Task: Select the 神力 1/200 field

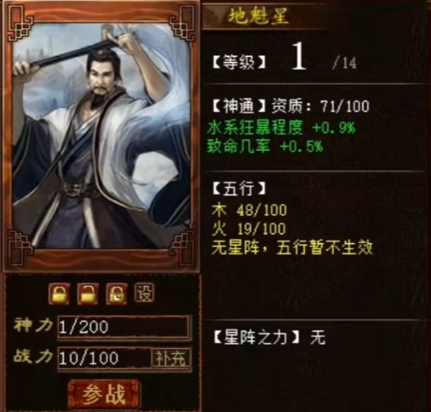Action: (125, 327)
